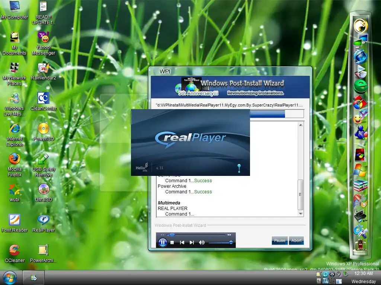Viewport: 381px width, 285px height.
Task: Adjust the WPI player volume slider
Action: point(221,242)
